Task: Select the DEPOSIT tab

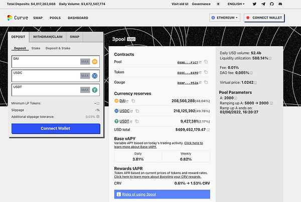Action: click(x=18, y=37)
